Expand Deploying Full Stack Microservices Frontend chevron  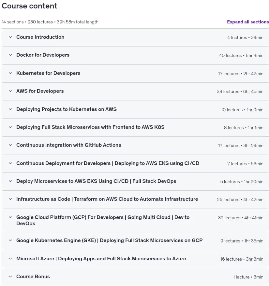[x=10, y=127]
